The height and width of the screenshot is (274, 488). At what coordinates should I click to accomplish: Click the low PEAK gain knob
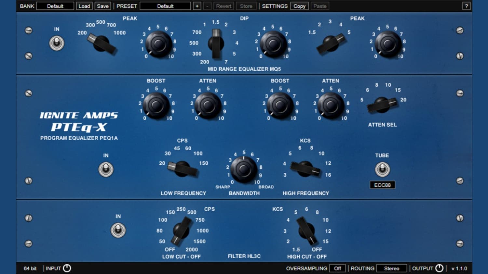pos(158,44)
